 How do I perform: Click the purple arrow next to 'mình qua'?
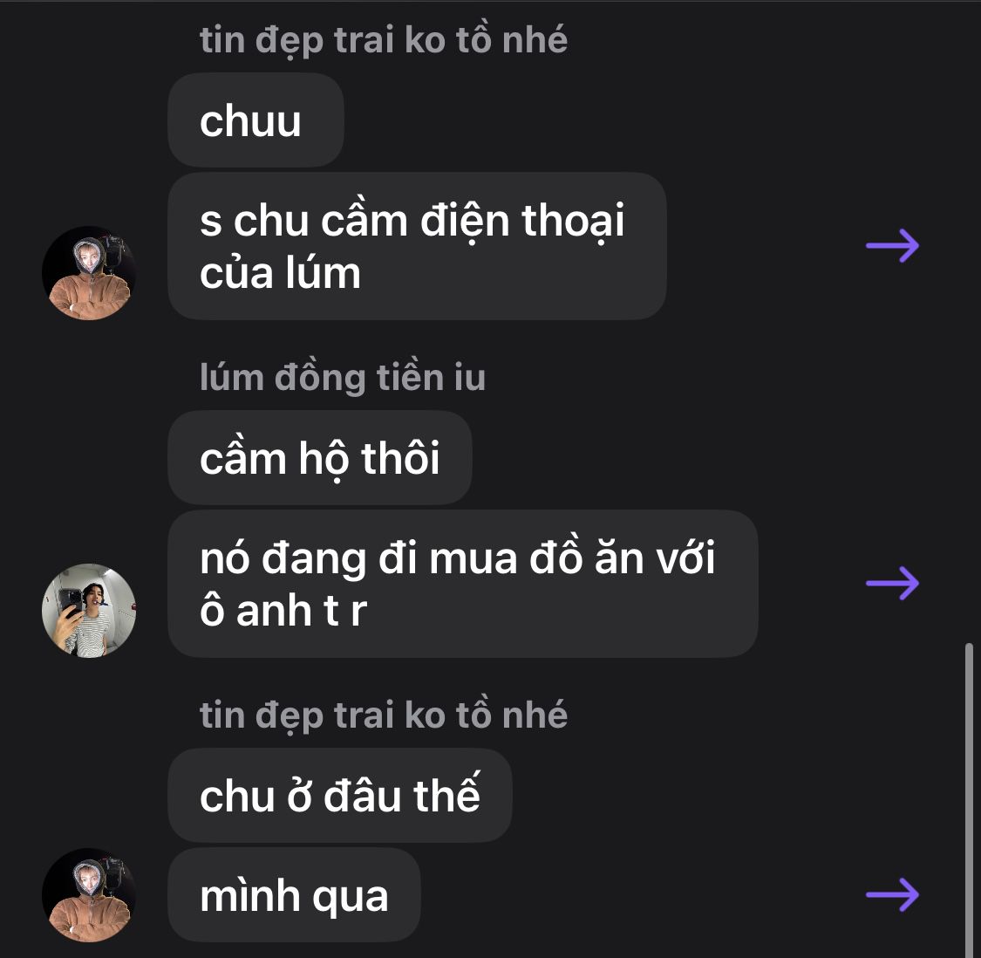point(893,894)
